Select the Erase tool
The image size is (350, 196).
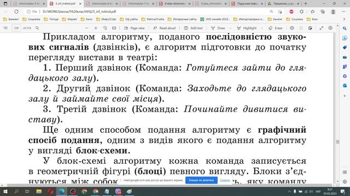click(x=276, y=28)
